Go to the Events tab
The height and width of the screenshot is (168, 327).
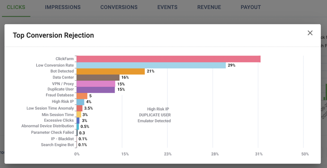(167, 7)
